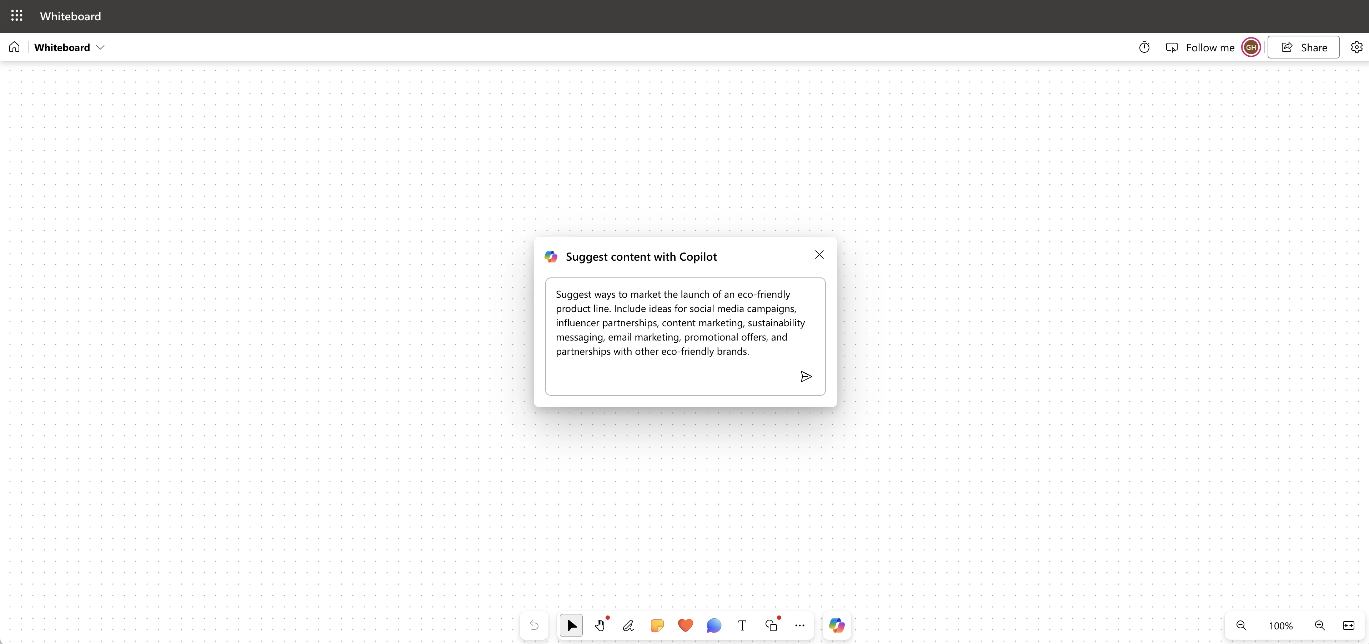
Task: Open the shapes tool
Action: (771, 625)
